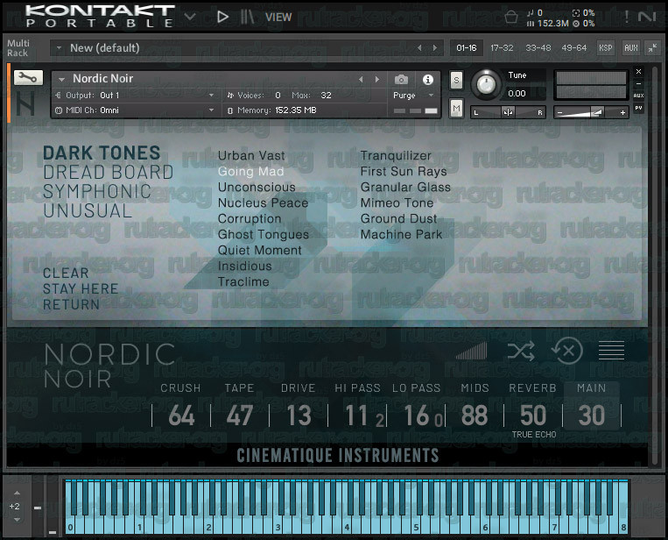Switch to channel page 17-32
Viewport: 668px width, 540px height.
(x=502, y=47)
